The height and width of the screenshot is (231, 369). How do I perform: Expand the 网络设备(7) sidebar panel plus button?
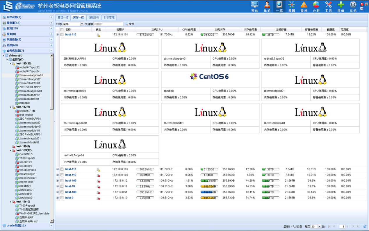pos(51,17)
